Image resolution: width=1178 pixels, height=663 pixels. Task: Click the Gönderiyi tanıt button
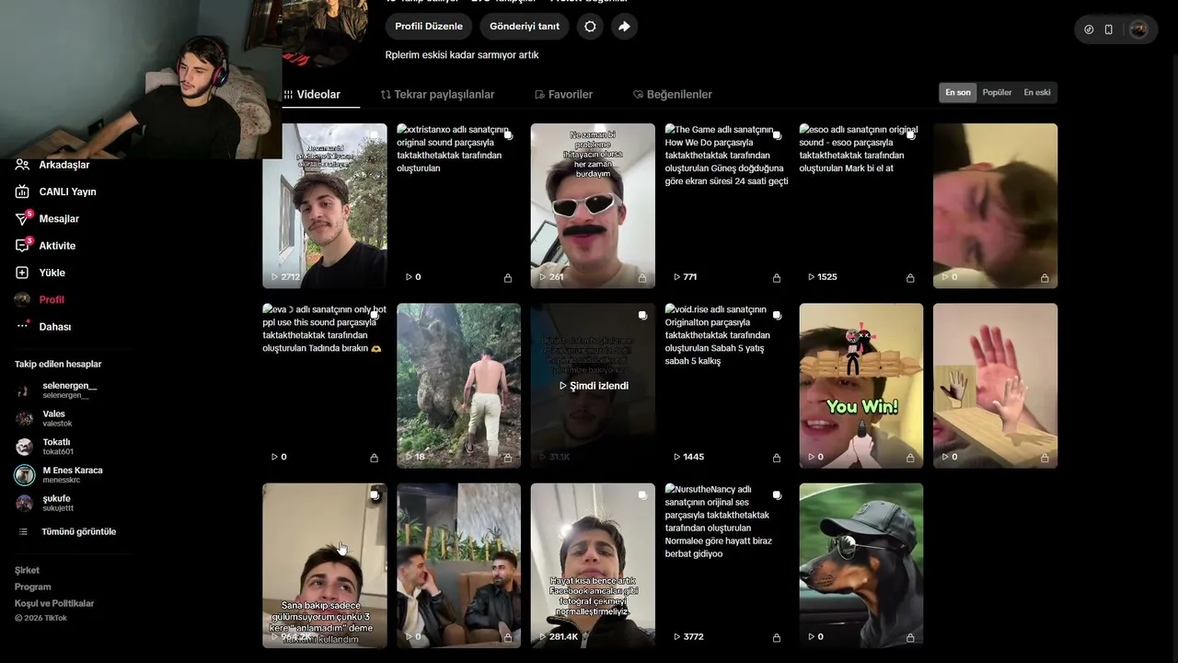525,27
